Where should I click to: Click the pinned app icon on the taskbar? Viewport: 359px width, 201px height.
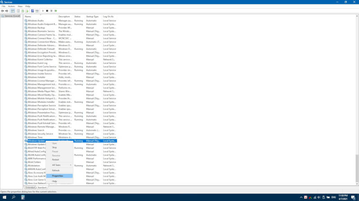point(23,197)
